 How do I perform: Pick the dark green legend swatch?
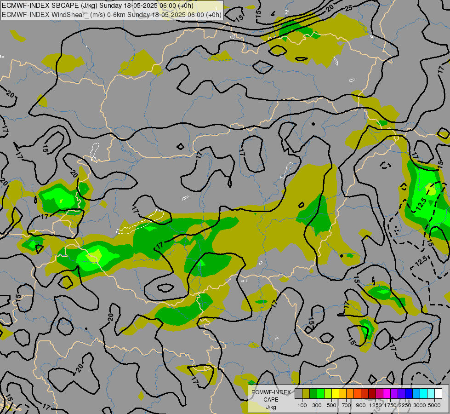pyautogui.click(x=313, y=393)
